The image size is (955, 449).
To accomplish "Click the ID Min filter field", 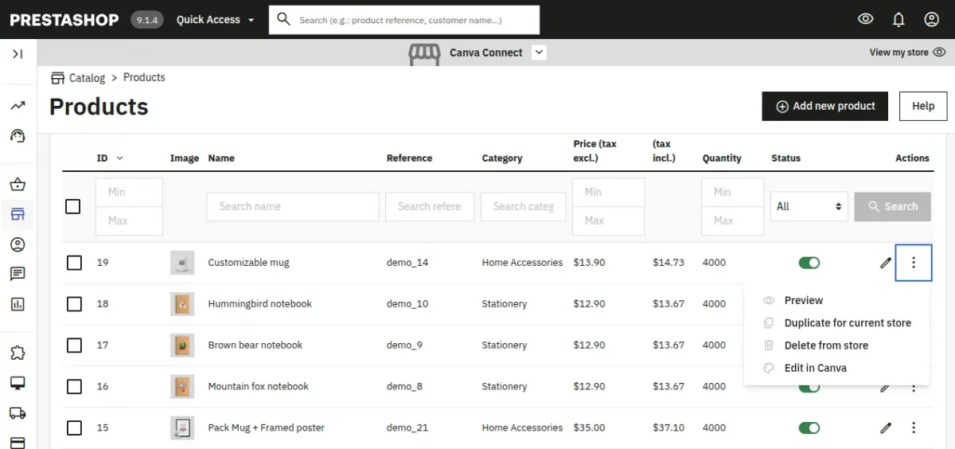I will click(129, 192).
